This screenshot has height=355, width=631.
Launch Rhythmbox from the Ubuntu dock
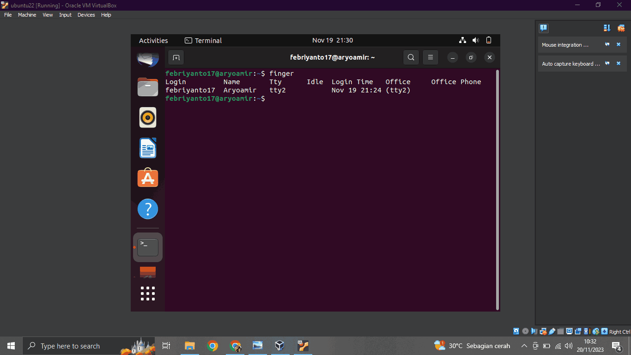coord(148,117)
